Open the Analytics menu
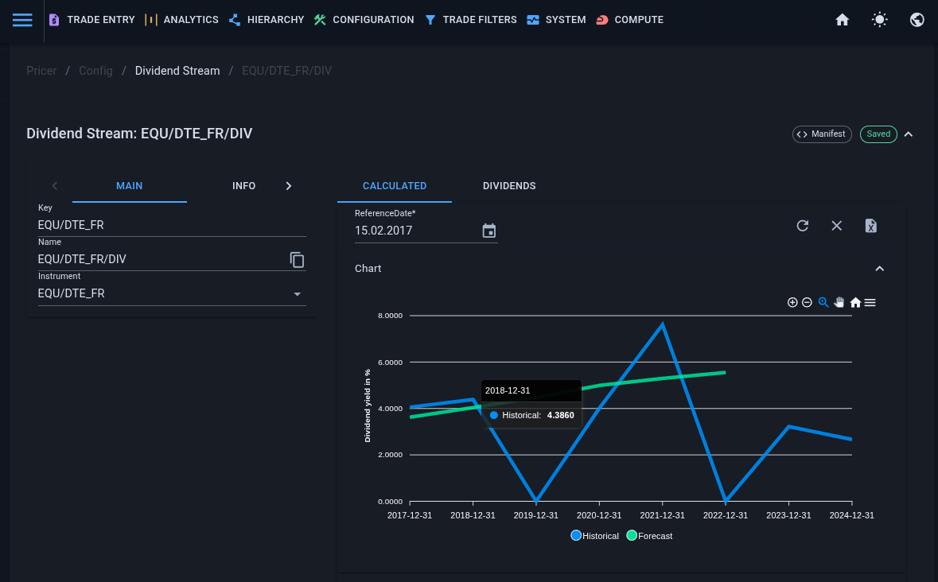Screen dimensions: 938x582 point(191,20)
